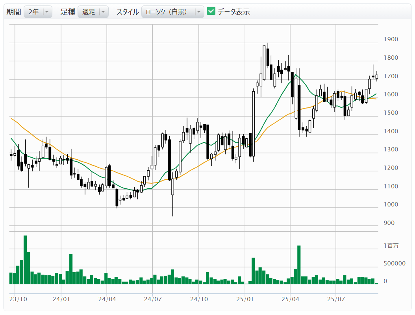The height and width of the screenshot is (315, 415).
Task: Click the 25/04 date label on the x-axis
Action: [x=290, y=299]
